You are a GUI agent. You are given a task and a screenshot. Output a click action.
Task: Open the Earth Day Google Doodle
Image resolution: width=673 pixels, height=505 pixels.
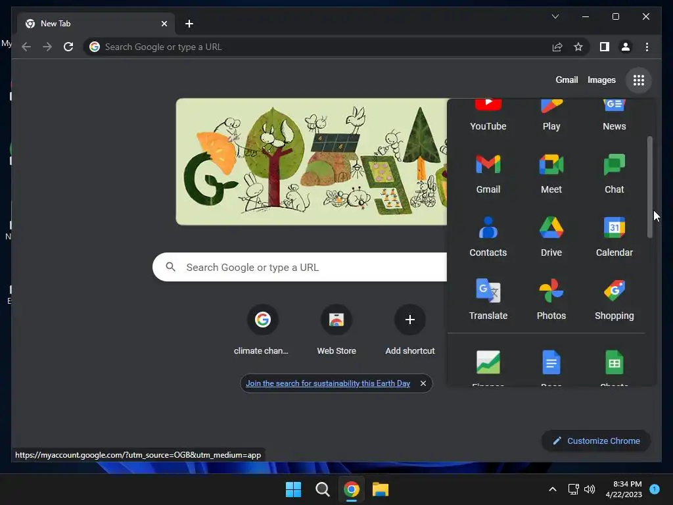pos(311,162)
